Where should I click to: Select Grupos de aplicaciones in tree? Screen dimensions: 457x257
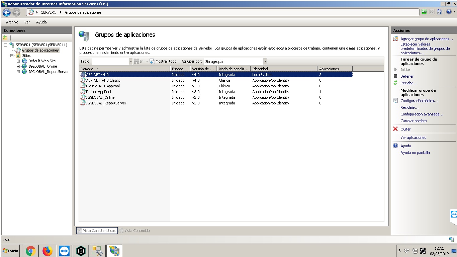(40, 50)
